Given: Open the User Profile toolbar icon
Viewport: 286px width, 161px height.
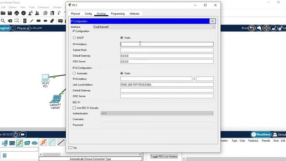Looking at the screenshot, I should [30, 13].
